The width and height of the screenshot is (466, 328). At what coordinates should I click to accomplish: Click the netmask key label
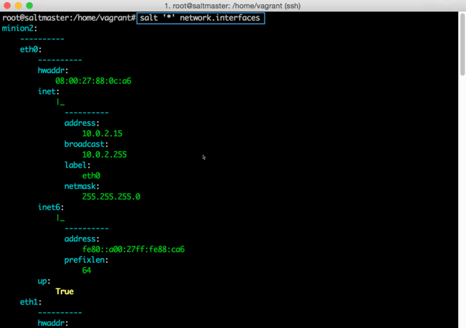(82, 185)
